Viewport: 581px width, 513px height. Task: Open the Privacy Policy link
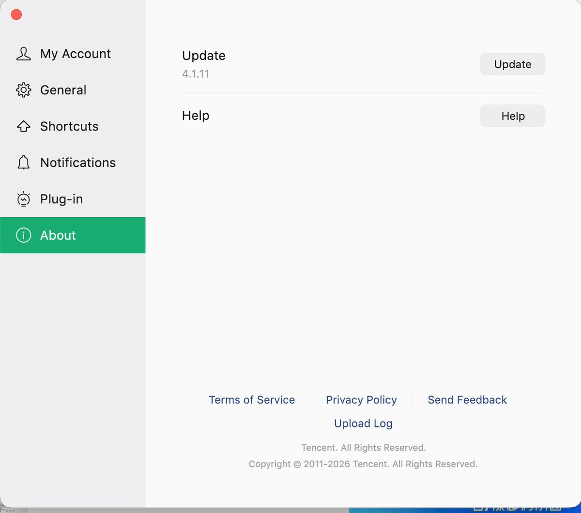tap(361, 400)
